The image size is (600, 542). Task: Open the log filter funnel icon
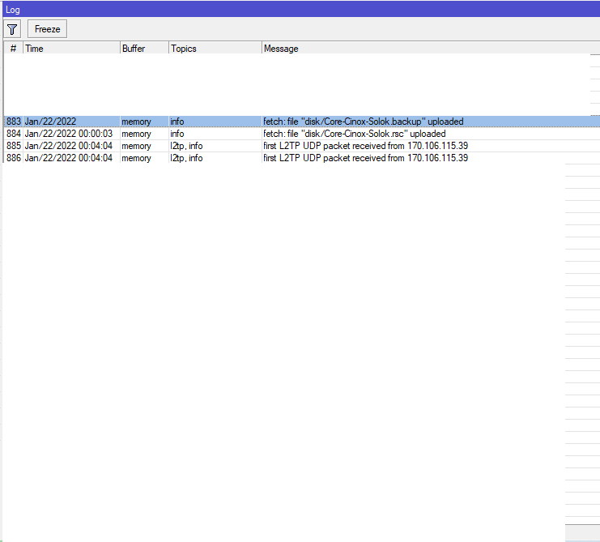(12, 29)
